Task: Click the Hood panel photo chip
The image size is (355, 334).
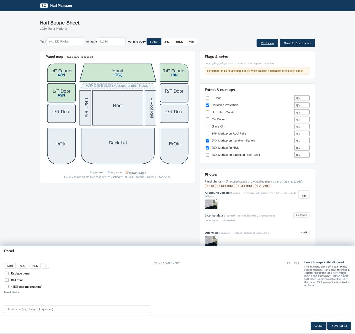Action: point(210,186)
